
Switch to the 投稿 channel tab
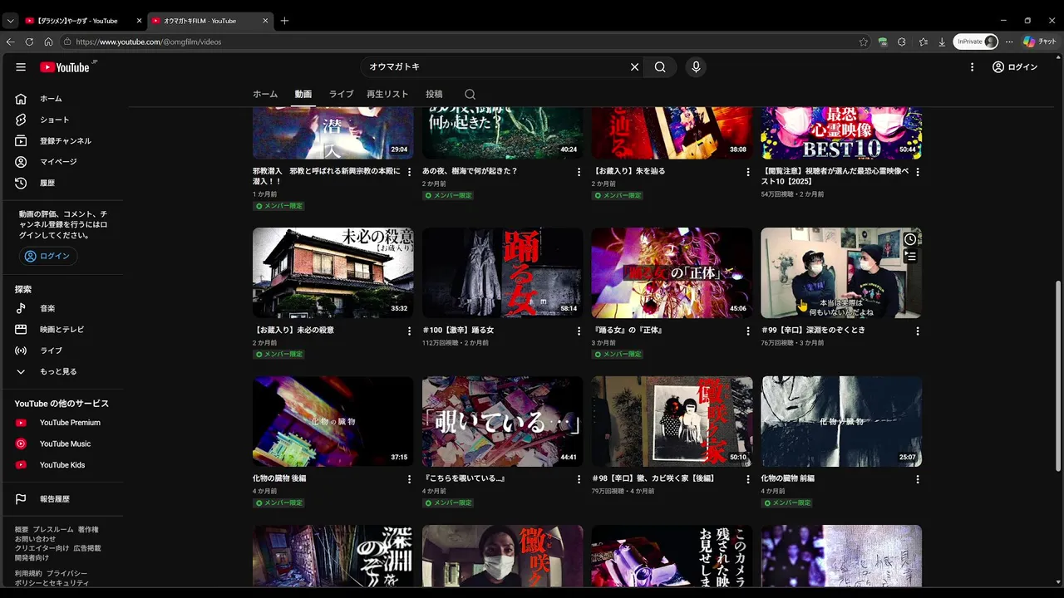tap(434, 94)
